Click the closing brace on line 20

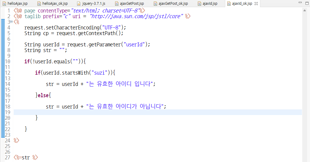tap(36, 118)
